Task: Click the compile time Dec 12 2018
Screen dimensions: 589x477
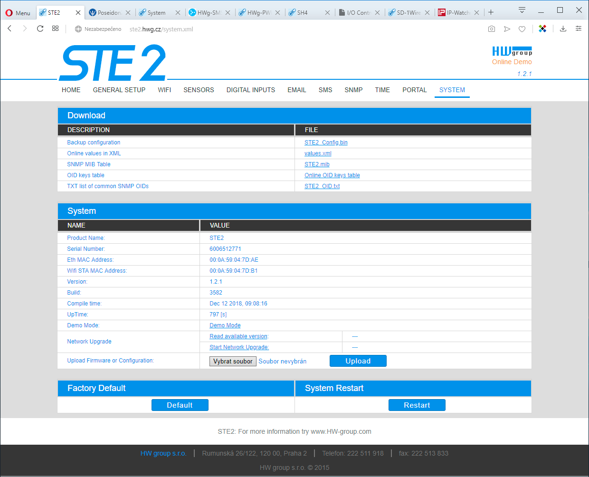Action: (x=238, y=304)
